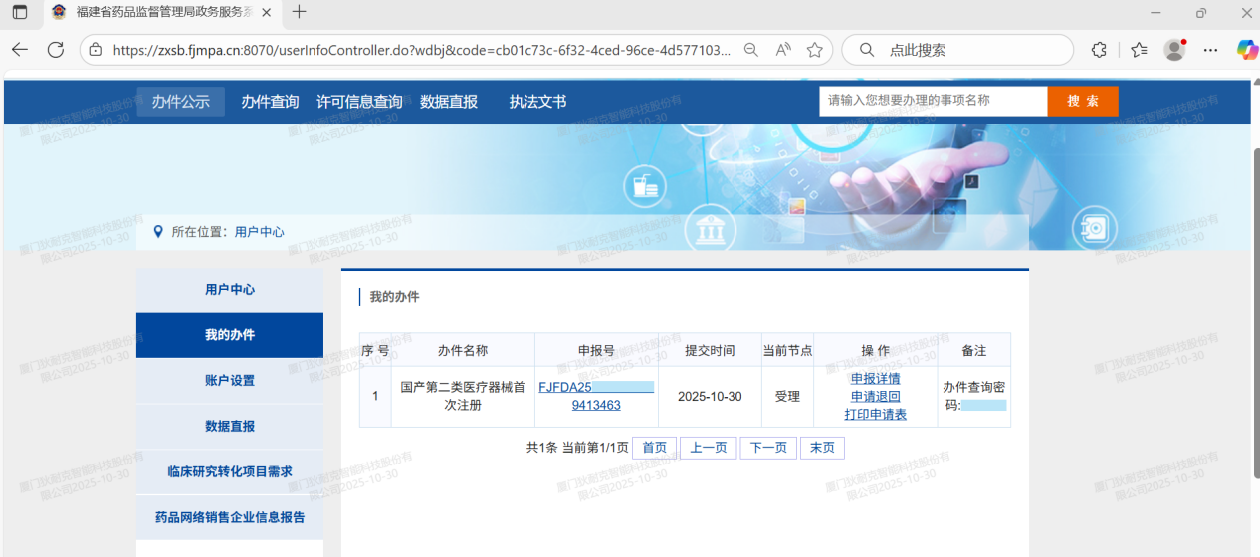Select 账户设置 in the left sidebar
1260x557 pixels.
[230, 380]
